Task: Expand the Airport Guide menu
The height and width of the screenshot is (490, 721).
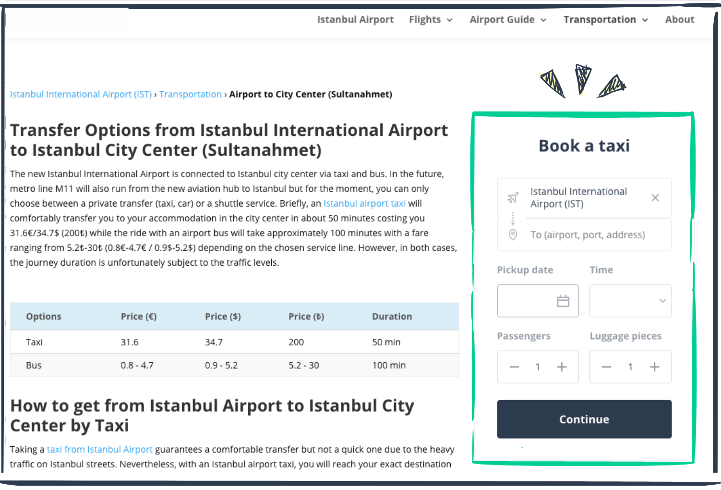Action: 508,20
